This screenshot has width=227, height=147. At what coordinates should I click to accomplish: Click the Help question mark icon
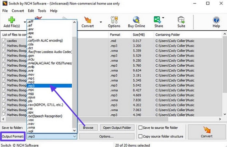(216, 20)
